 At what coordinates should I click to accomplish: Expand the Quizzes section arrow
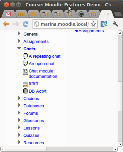(19, 135)
